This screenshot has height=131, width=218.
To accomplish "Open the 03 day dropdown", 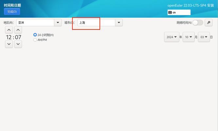I will pos(204,37).
